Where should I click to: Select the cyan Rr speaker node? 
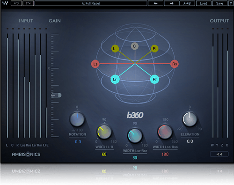click(x=154, y=79)
